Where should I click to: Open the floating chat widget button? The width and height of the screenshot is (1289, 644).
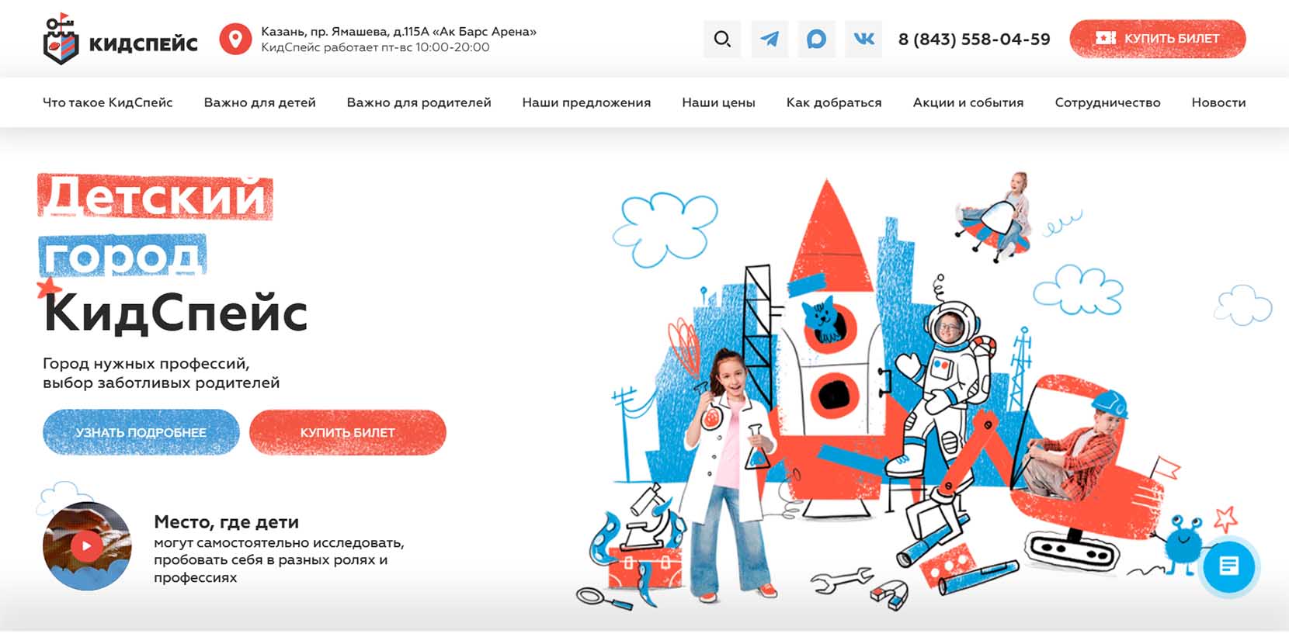(1228, 566)
